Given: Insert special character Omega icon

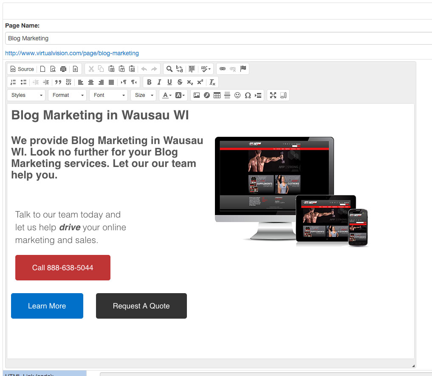Looking at the screenshot, I should (x=248, y=95).
